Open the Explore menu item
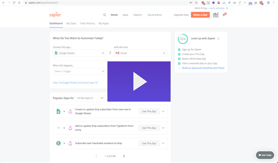The image size is (278, 163). (x=138, y=15)
